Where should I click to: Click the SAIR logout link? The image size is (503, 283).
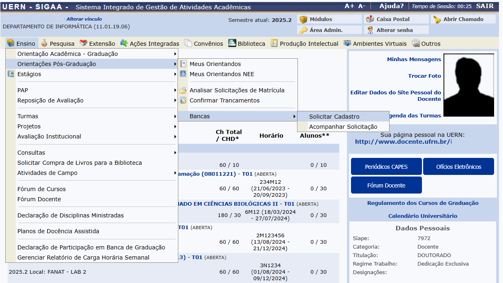point(485,6)
